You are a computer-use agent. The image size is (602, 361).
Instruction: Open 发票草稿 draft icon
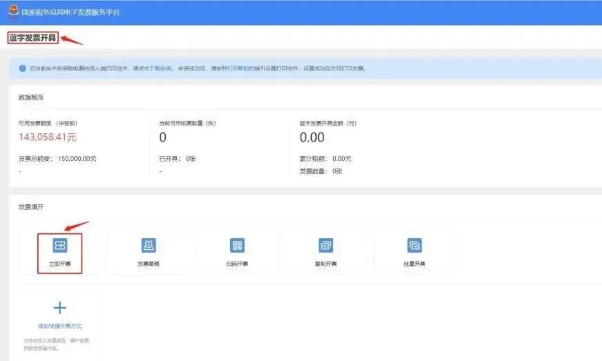pyautogui.click(x=149, y=245)
